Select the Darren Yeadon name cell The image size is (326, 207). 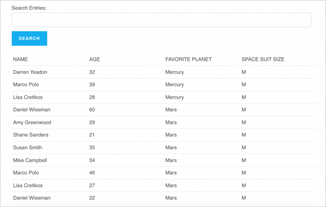coord(30,72)
